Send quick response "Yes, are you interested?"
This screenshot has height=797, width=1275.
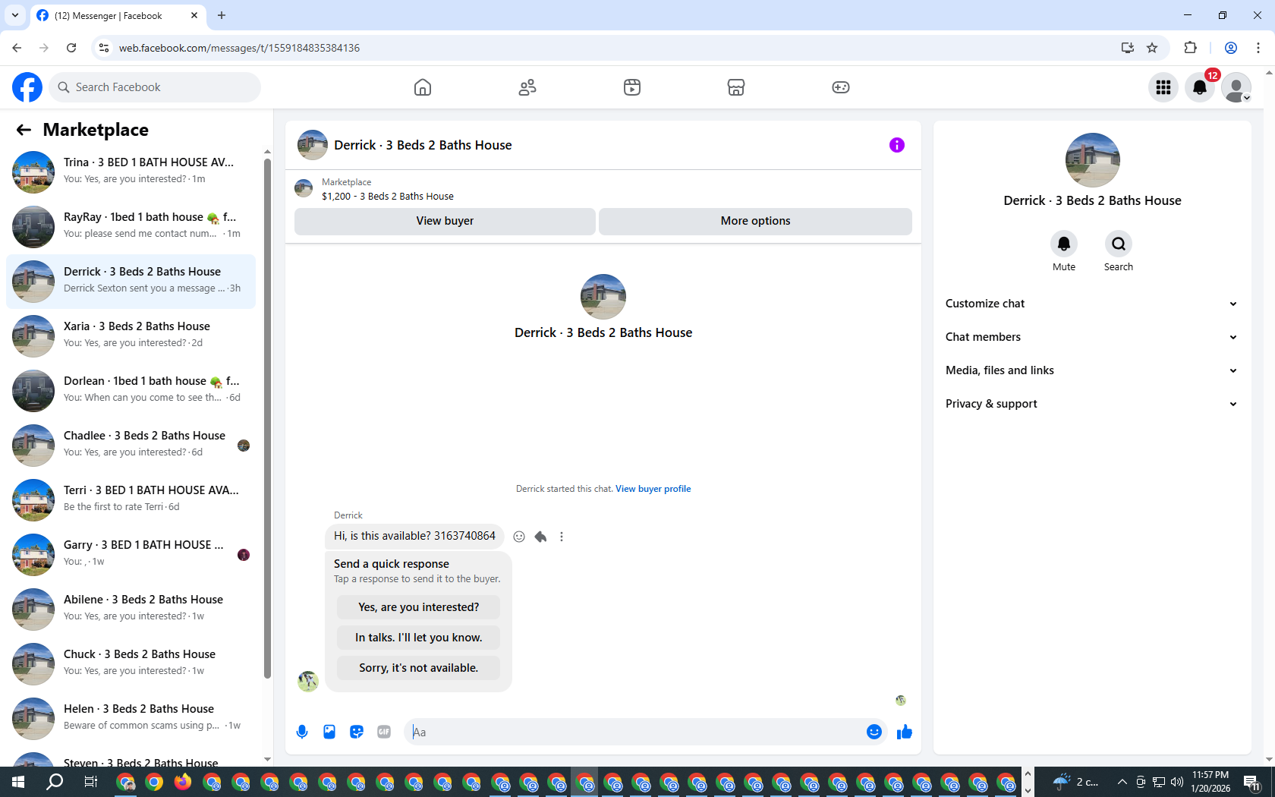pos(418,607)
